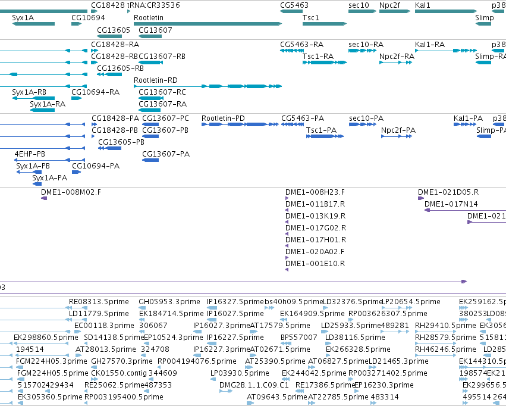The image size is (506, 406).
Task: Click the RE08313.5prime EST label
Action: pos(99,302)
